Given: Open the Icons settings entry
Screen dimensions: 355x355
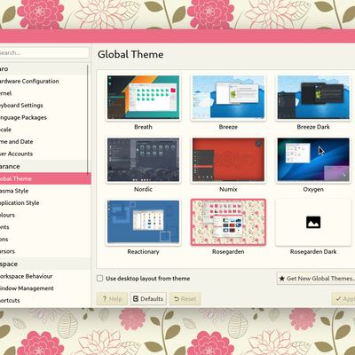Looking at the screenshot, I should point(45,240).
